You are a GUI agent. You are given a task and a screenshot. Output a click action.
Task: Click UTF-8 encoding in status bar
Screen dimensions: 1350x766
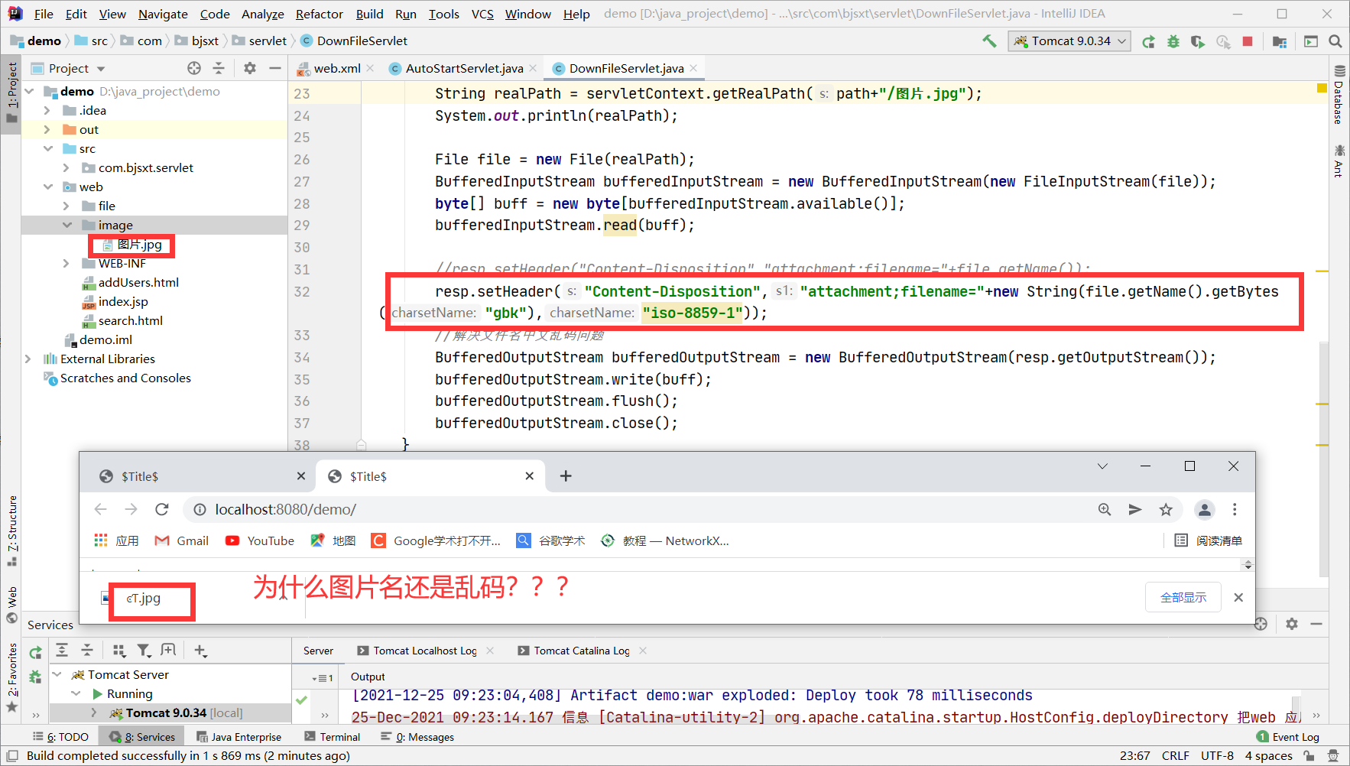click(1217, 755)
